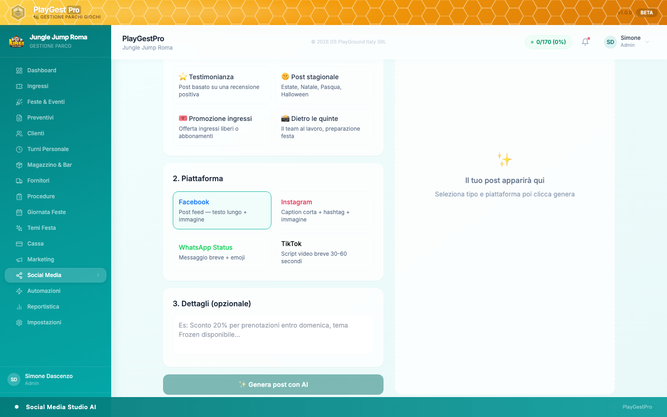The height and width of the screenshot is (417, 667).
Task: Click Genera post con AI button
Action: coord(273,385)
